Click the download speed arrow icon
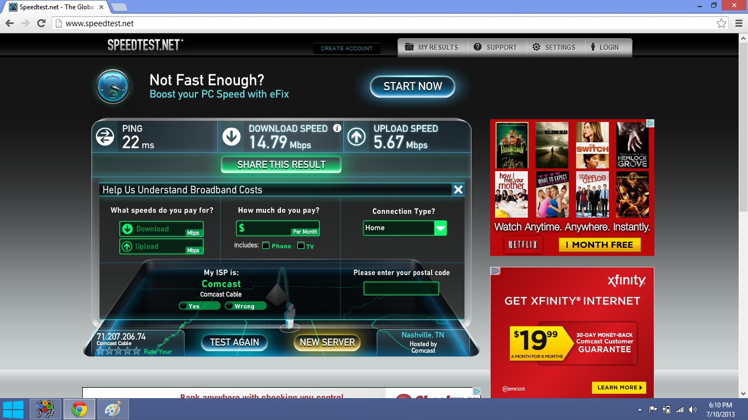The height and width of the screenshot is (420, 748). 232,137
